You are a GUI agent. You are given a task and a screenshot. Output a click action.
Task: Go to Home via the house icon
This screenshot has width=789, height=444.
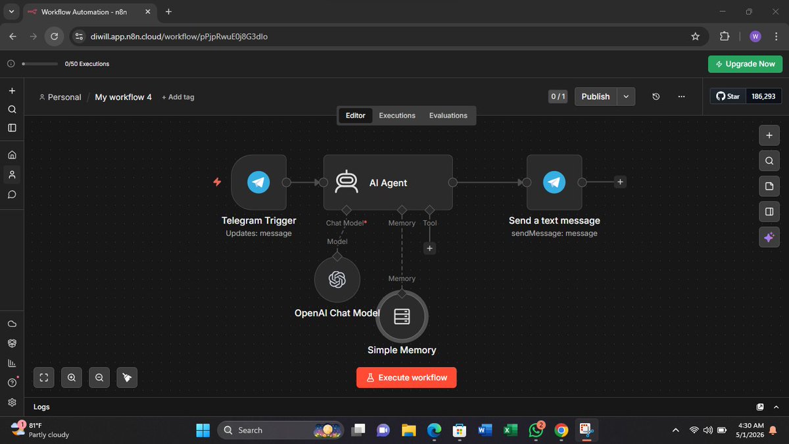point(12,155)
